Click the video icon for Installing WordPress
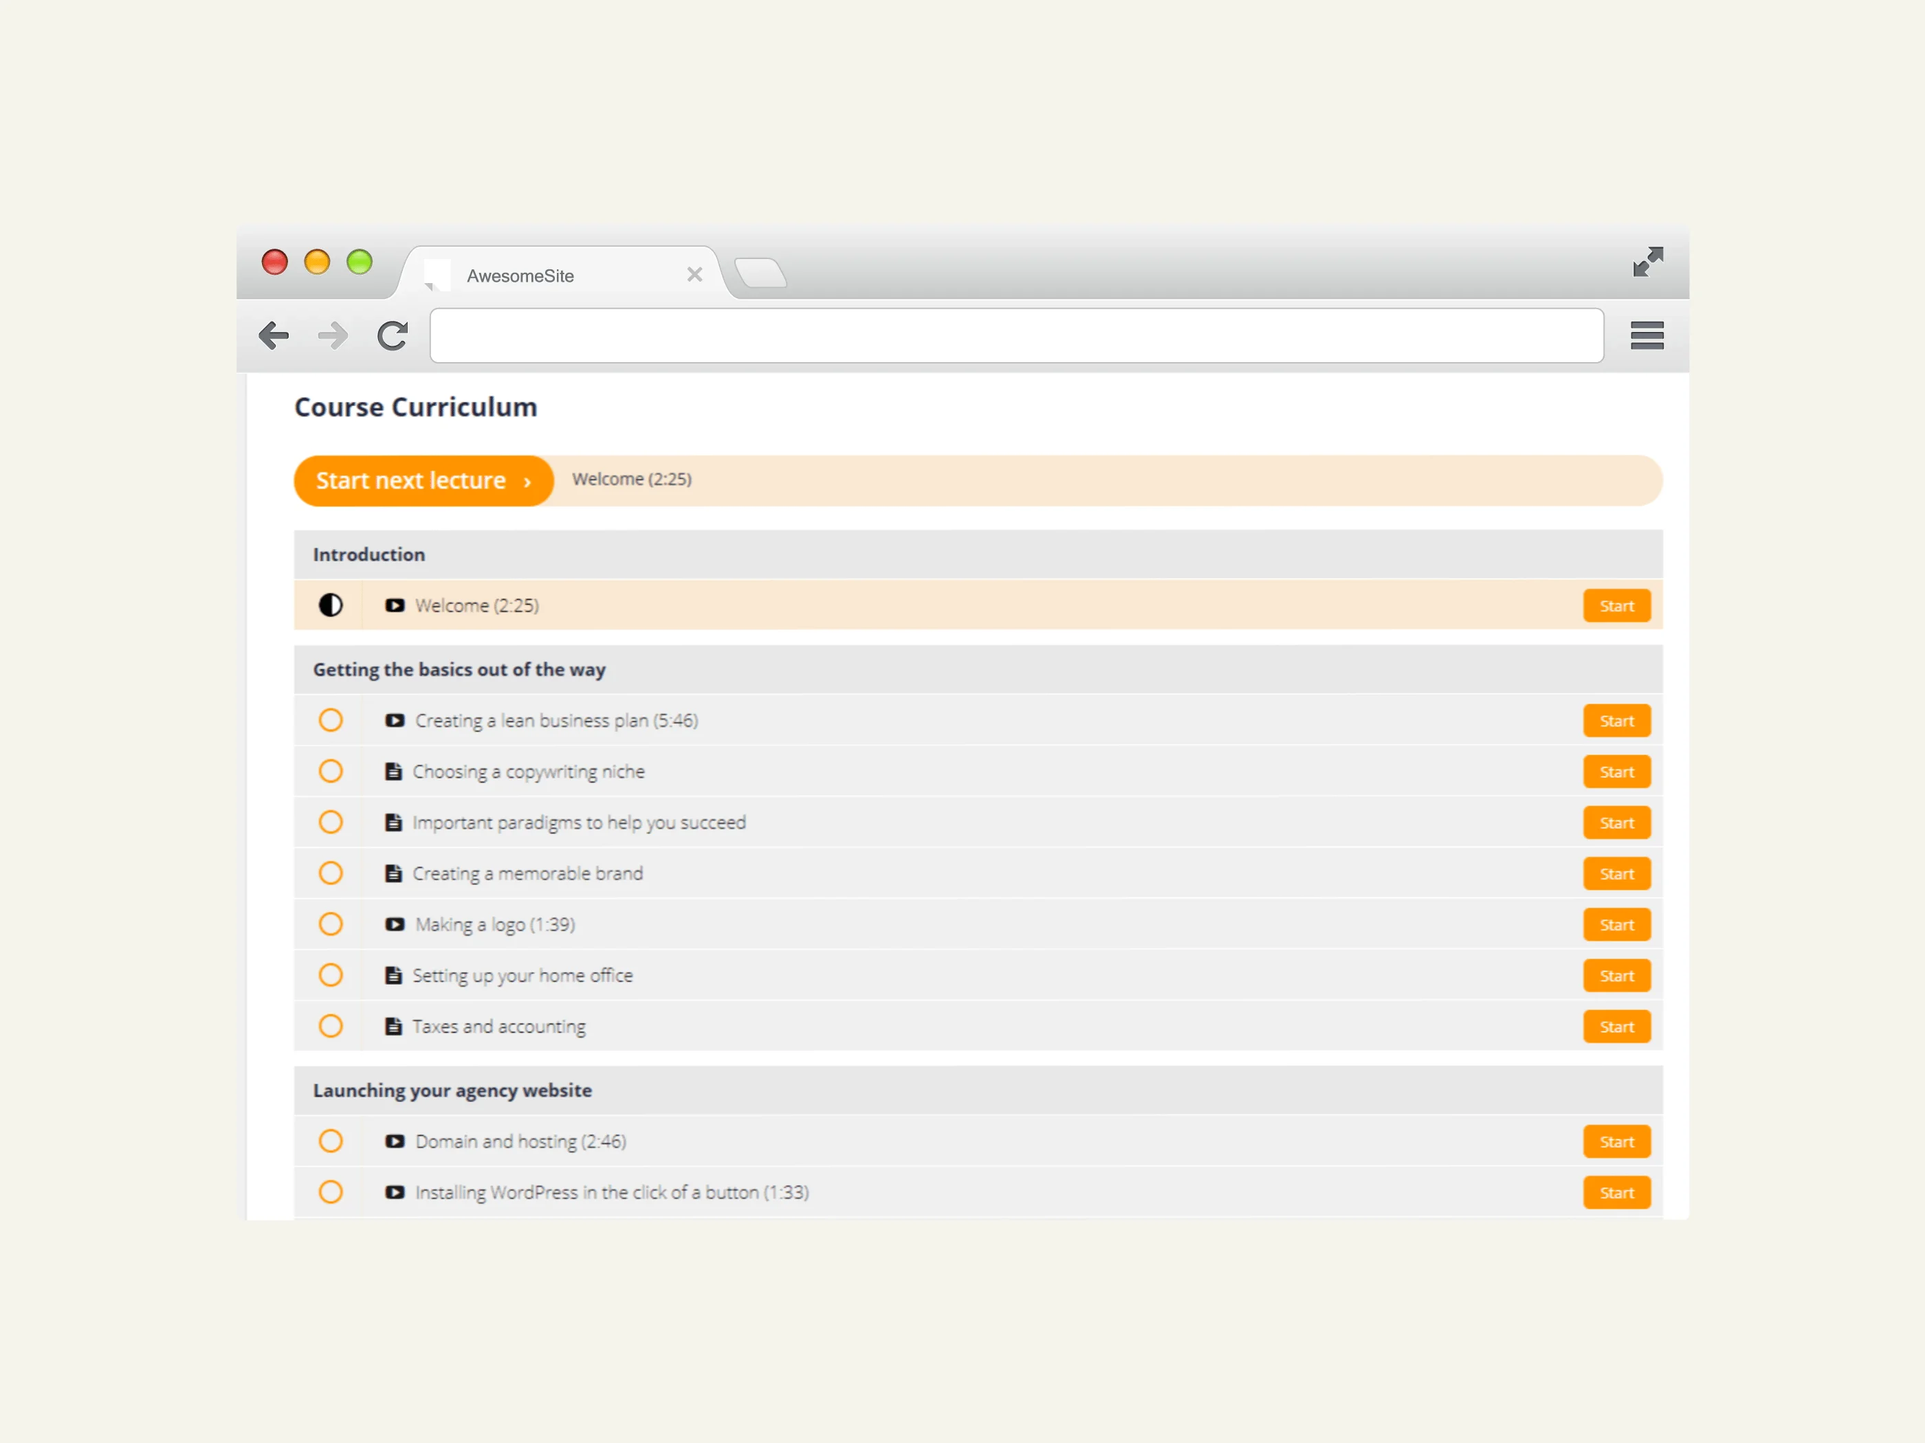Image resolution: width=1925 pixels, height=1443 pixels. [x=394, y=1192]
